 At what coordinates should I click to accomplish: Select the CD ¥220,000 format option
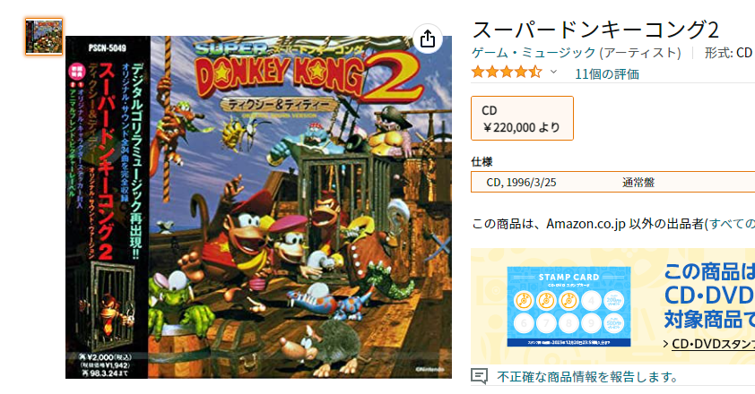coord(523,118)
